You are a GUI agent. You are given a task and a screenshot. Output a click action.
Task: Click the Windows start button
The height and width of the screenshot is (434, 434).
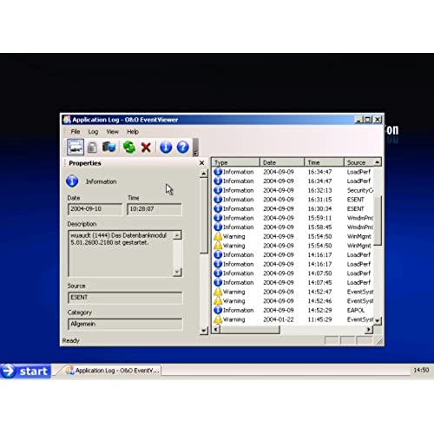coord(25,371)
